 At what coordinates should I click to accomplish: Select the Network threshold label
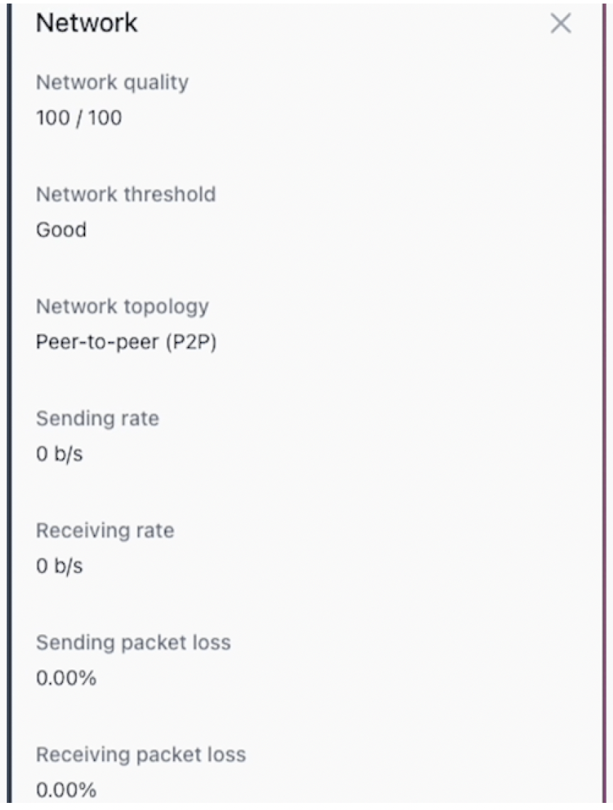(126, 194)
